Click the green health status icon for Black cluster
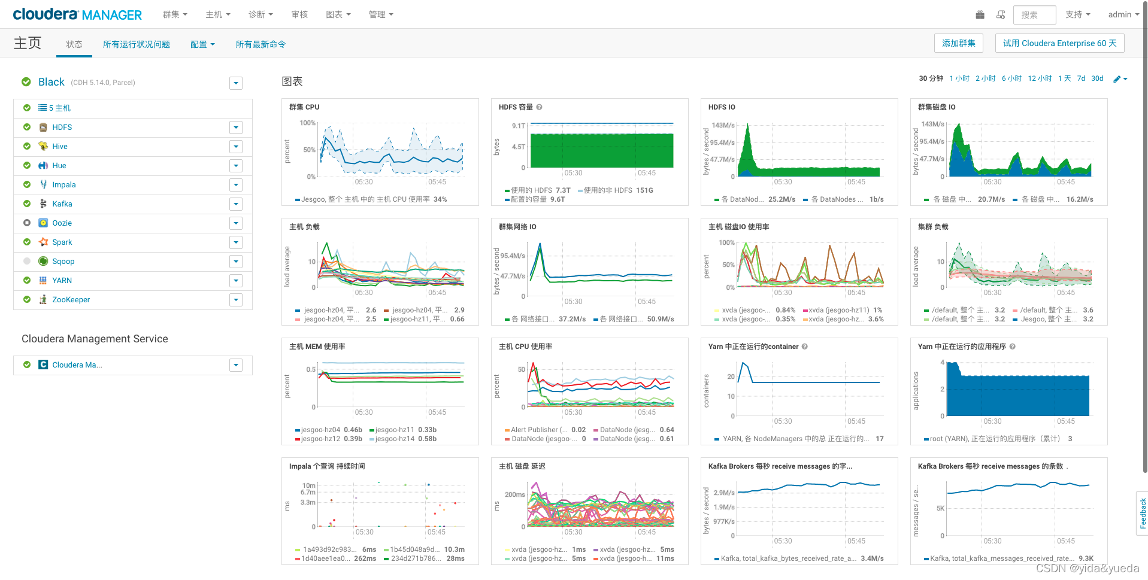1148x580 pixels. coord(26,82)
